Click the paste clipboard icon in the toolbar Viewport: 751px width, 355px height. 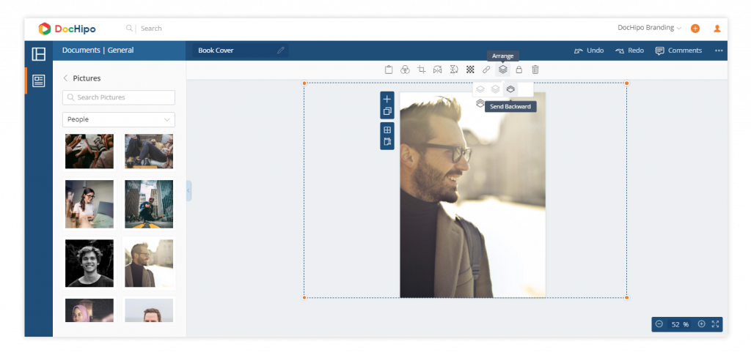389,70
